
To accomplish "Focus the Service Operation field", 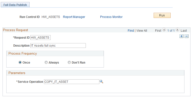I will tap(72, 82).
